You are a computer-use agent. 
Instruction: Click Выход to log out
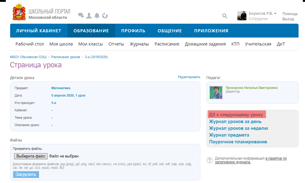point(288,19)
